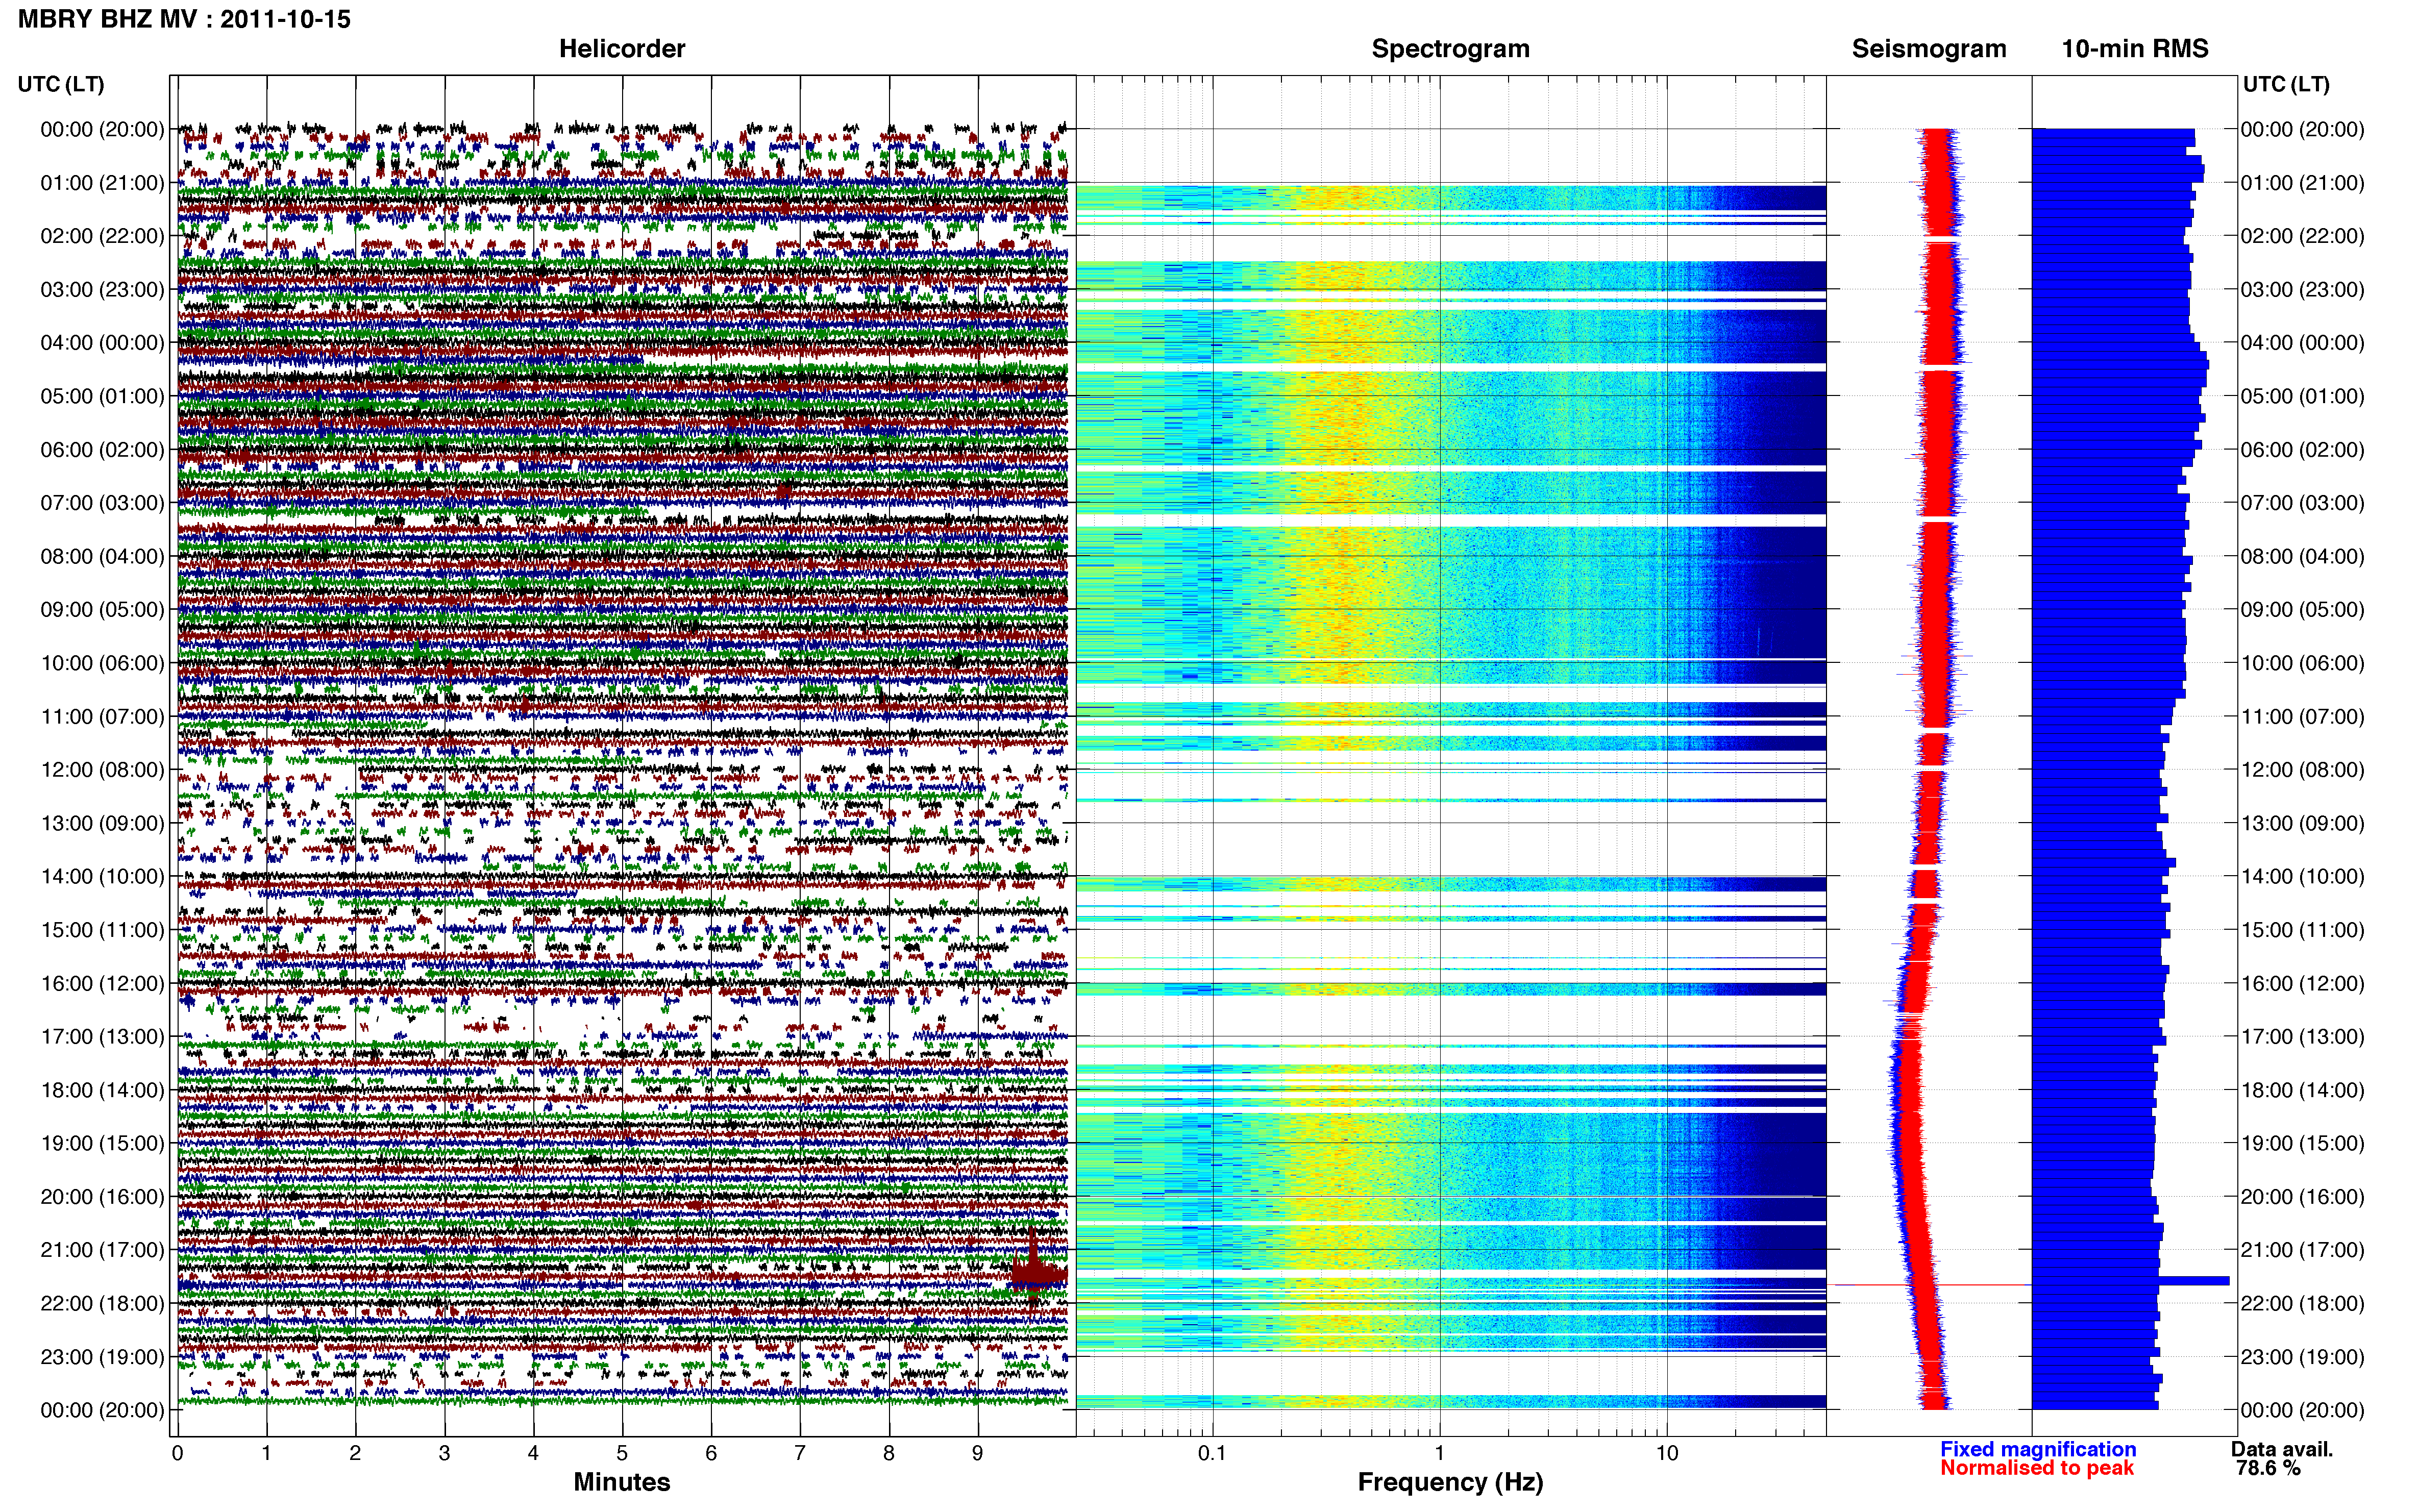Click the right '05:00 (01:00)' time label

point(2302,396)
